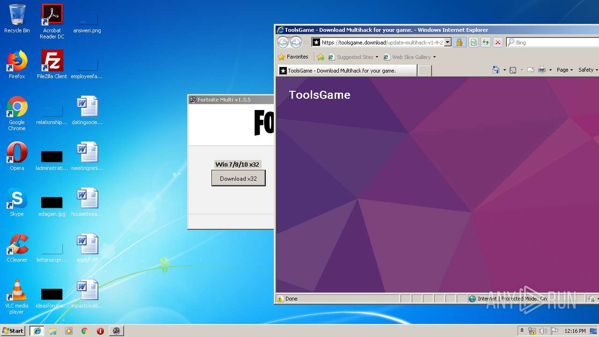Launch Opera from the desktop
The image size is (599, 337).
click(x=17, y=156)
